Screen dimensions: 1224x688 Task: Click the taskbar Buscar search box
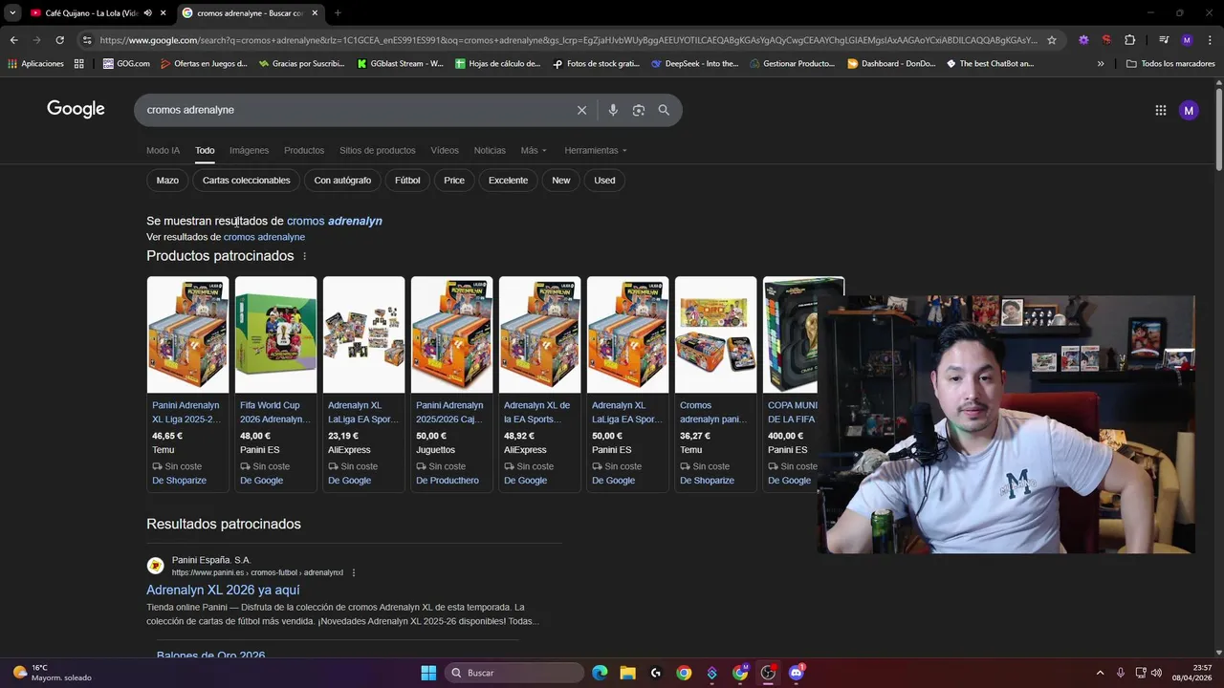coord(515,673)
